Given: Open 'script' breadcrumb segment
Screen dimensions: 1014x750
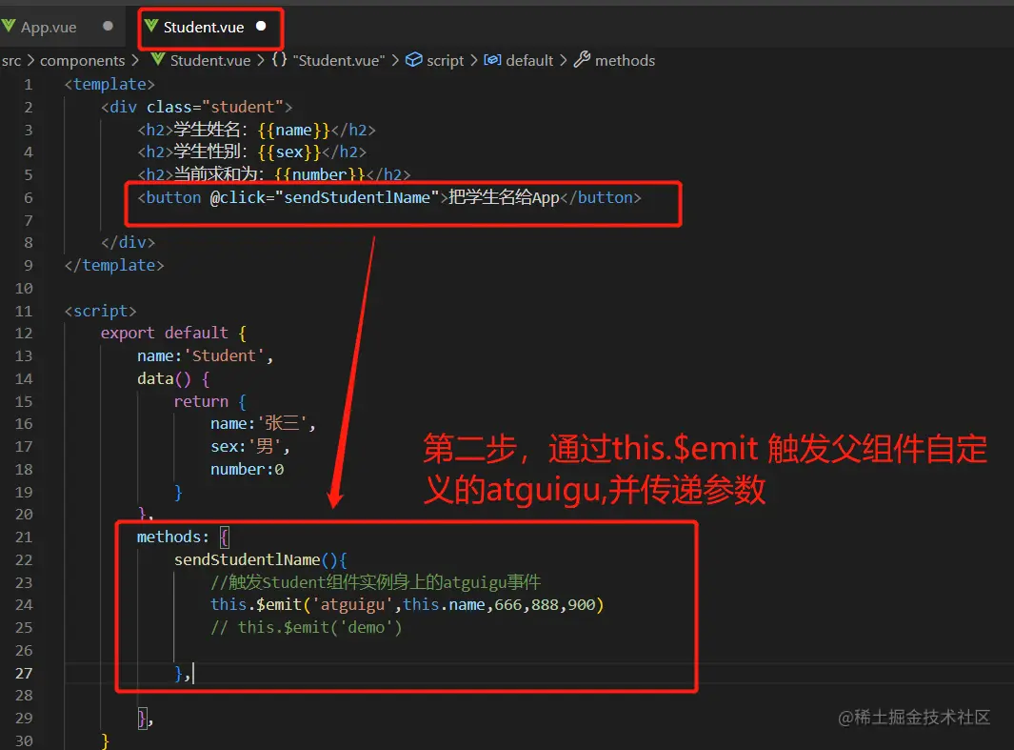Looking at the screenshot, I should [x=445, y=61].
